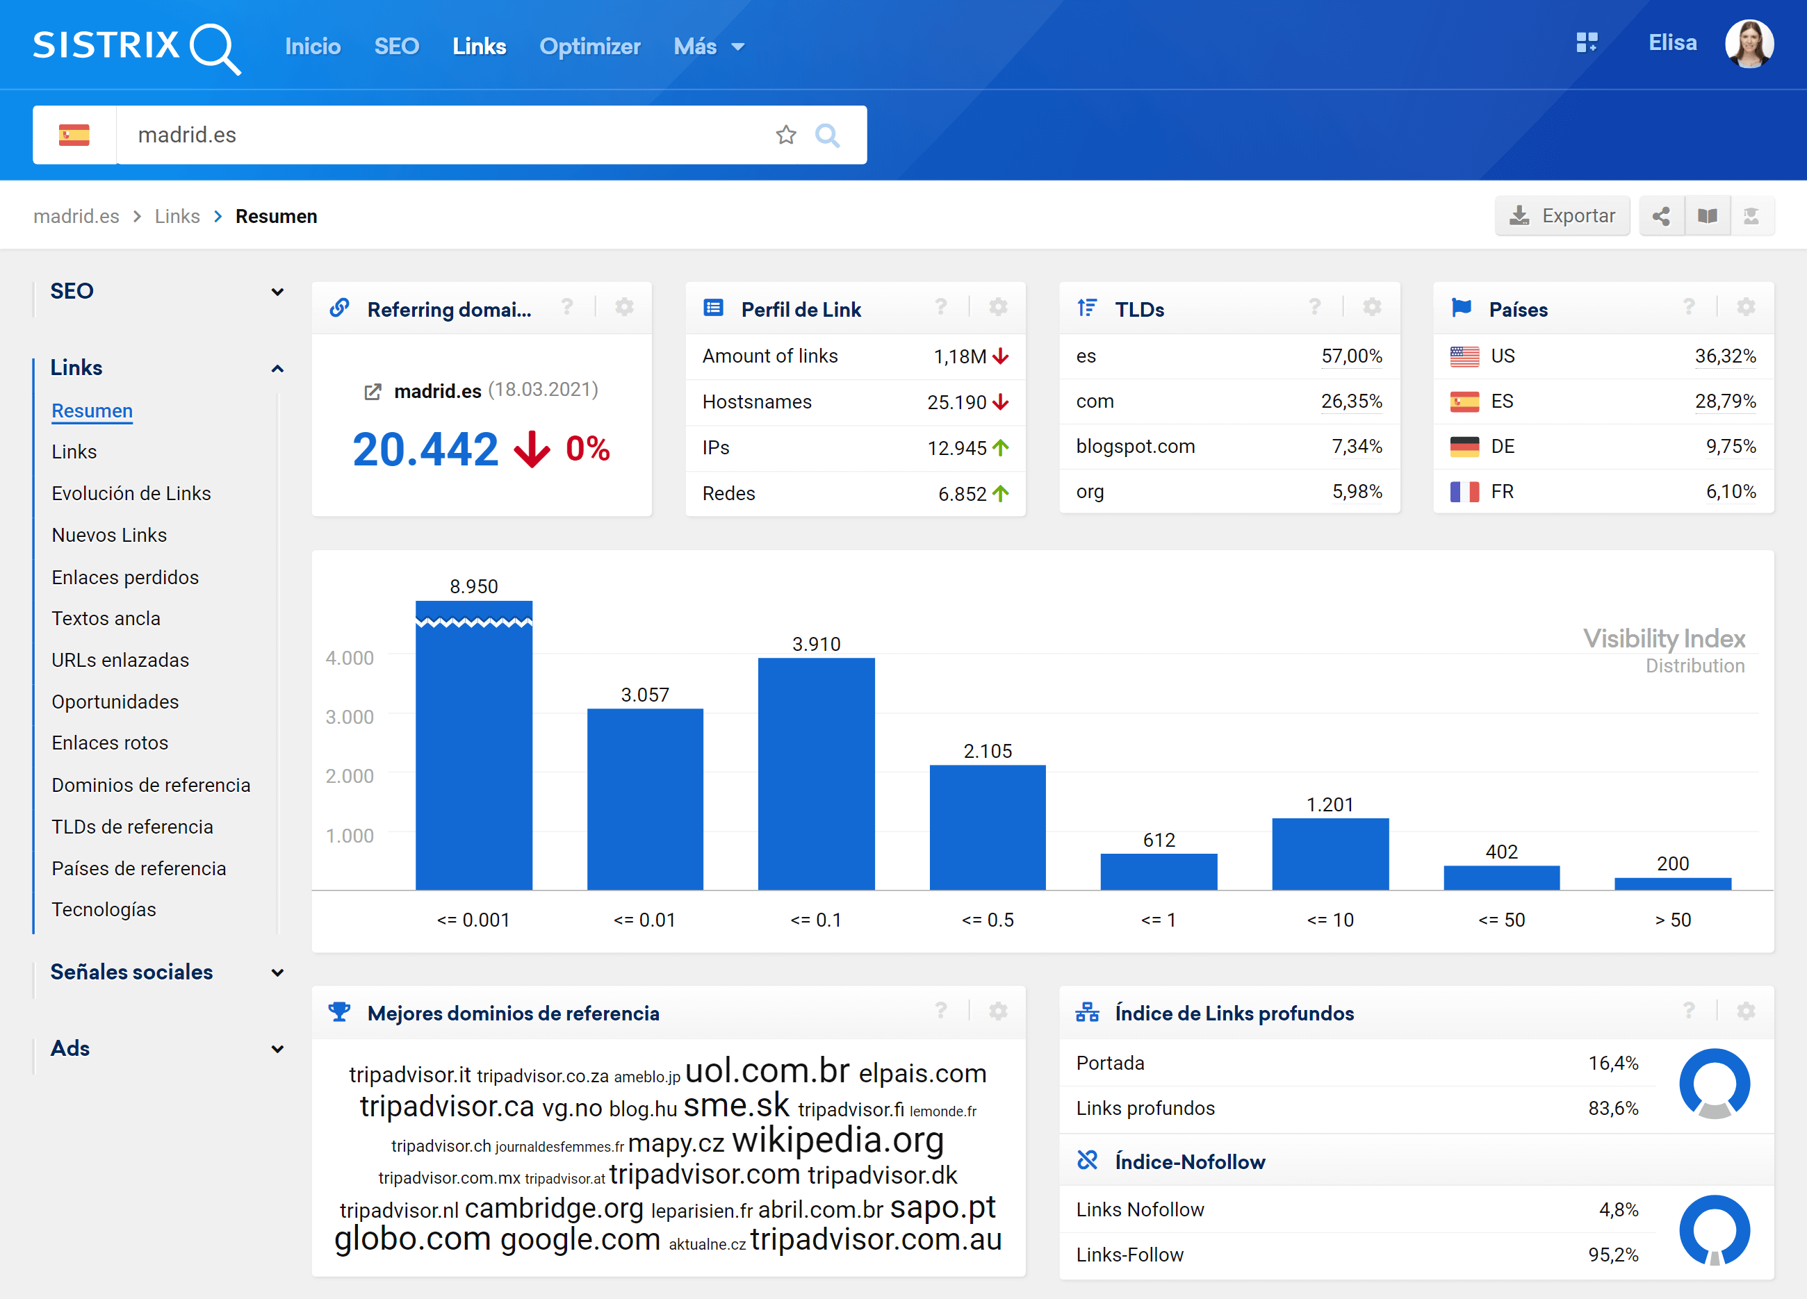1807x1299 pixels.
Task: Click the share icon next to Exportar
Action: [1661, 216]
